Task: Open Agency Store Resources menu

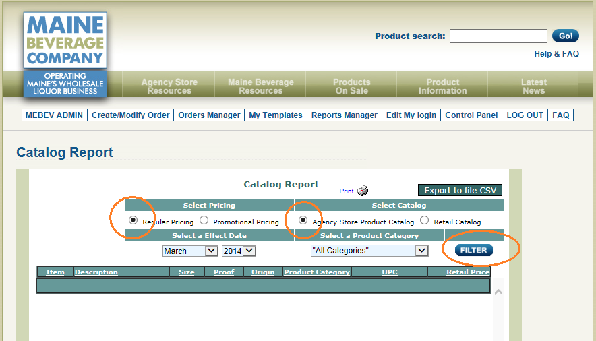Action: 169,86
